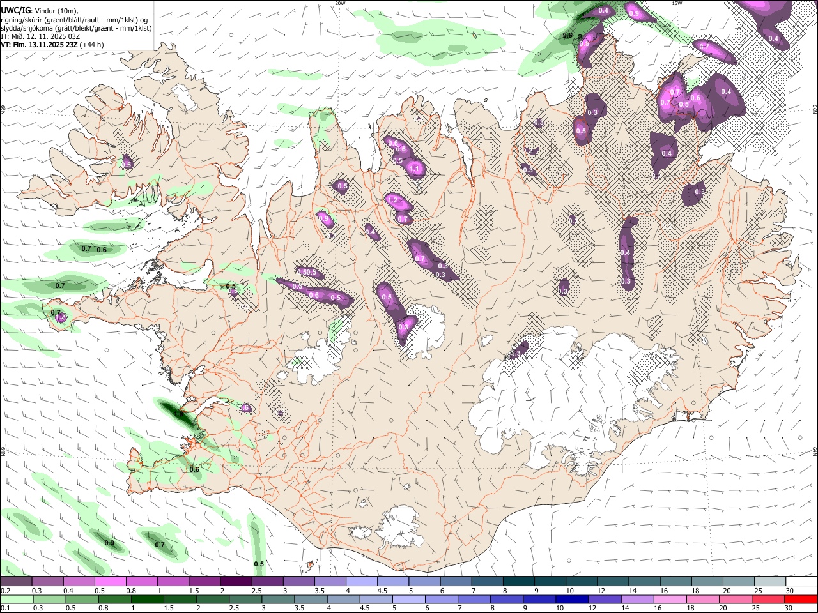Click the light periwinkle 4–4.5 snow legend swatch
This screenshot has height=613, width=818.
click(361, 582)
